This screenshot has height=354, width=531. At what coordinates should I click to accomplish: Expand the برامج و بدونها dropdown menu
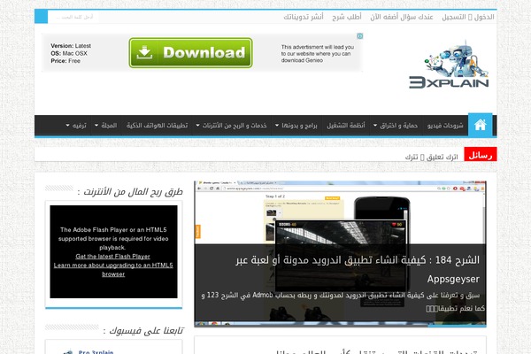pos(296,126)
